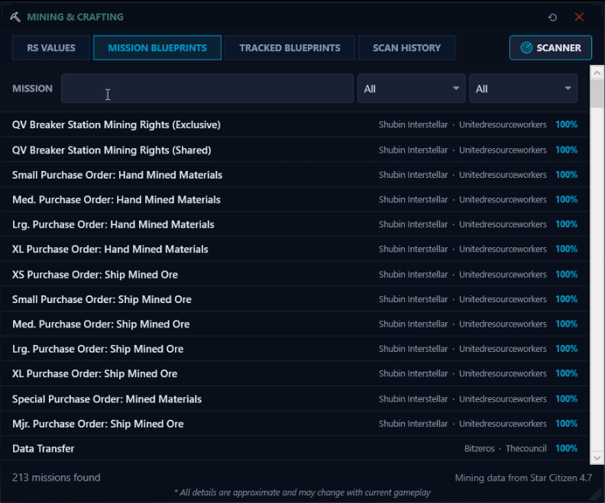This screenshot has width=605, height=503.
Task: Close the Mining & Crafting window
Action: 579,17
